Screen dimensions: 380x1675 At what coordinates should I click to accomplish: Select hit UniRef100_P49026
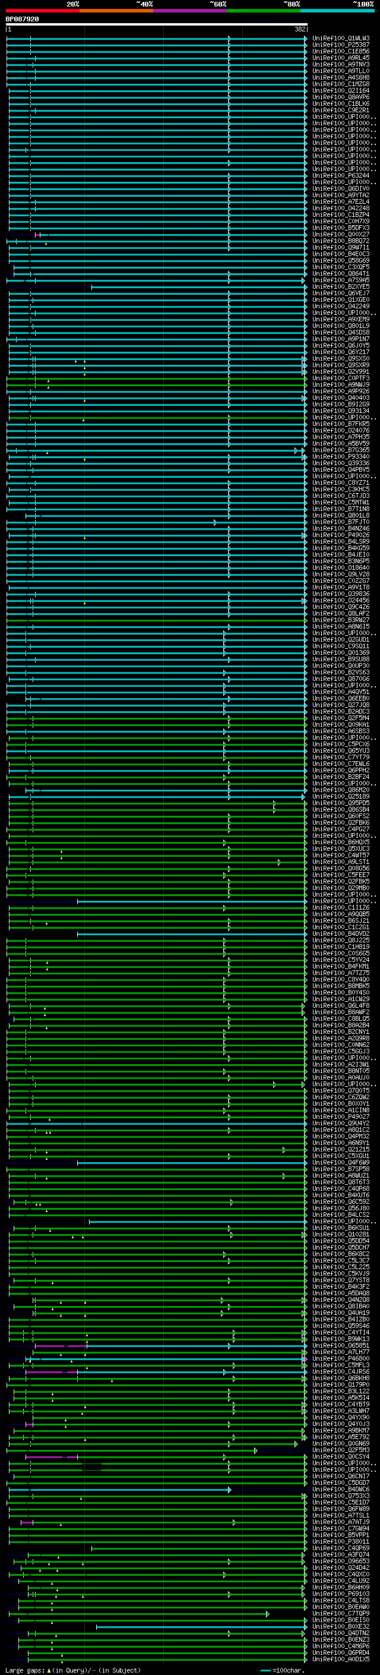pyautogui.click(x=341, y=535)
